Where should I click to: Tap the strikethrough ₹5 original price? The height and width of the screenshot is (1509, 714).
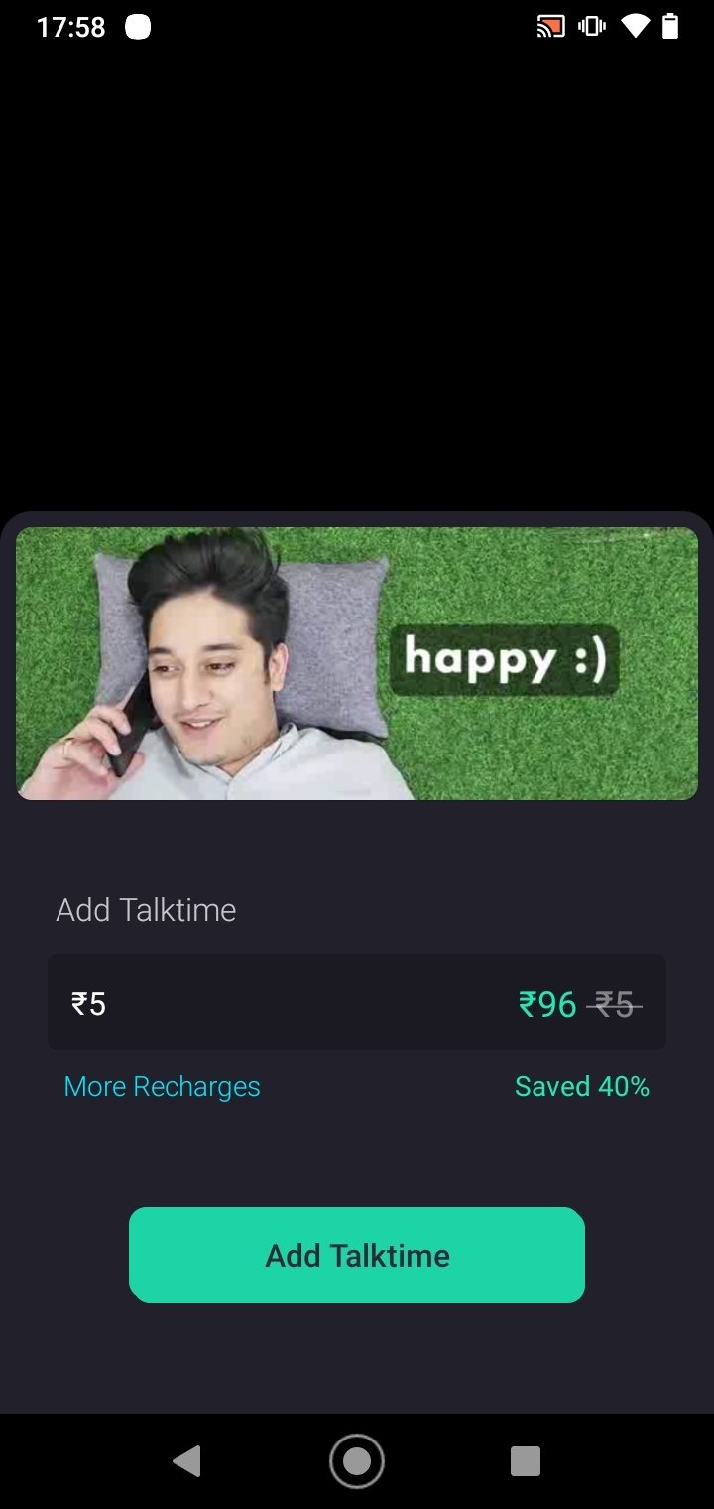[x=614, y=1005]
